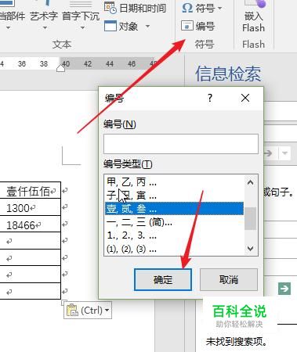
Task: Open the 编号 numbering ribbon button
Action: pos(198,27)
